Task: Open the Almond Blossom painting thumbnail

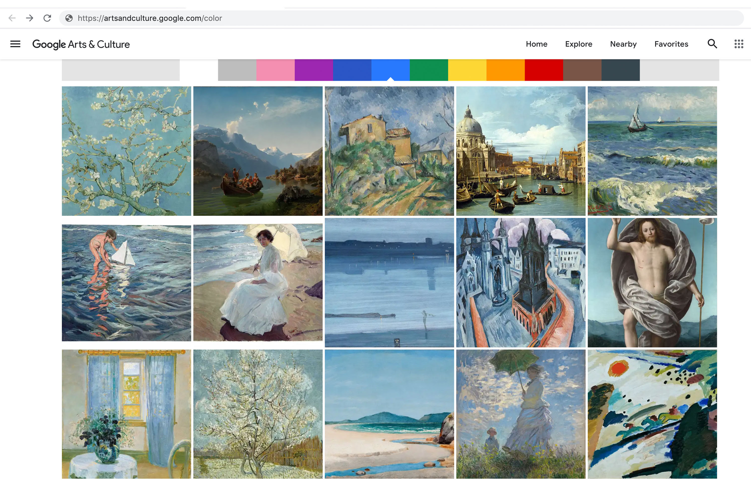Action: 126,151
